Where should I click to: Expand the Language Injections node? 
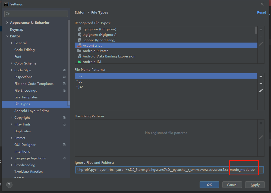pos(11,158)
